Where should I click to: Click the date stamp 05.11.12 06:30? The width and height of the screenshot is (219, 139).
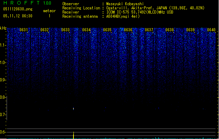18,16
